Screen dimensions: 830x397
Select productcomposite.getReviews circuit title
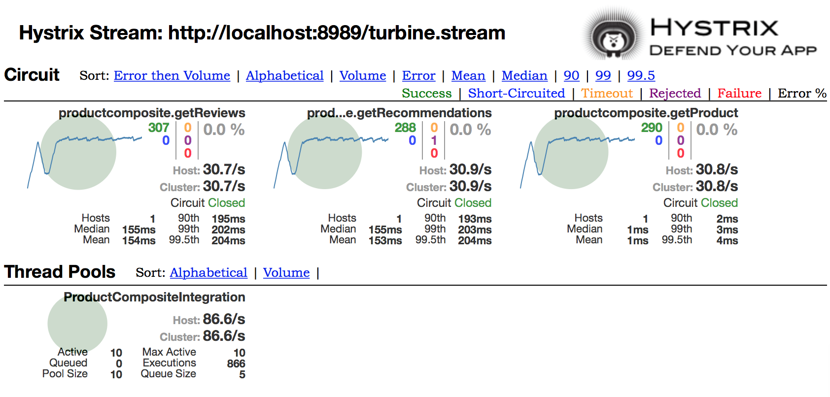click(x=152, y=113)
